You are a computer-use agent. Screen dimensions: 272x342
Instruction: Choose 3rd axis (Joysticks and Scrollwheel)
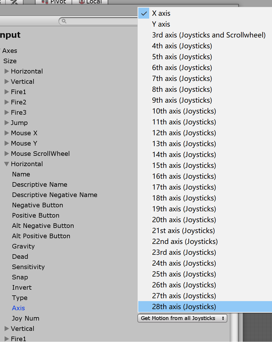(x=209, y=35)
